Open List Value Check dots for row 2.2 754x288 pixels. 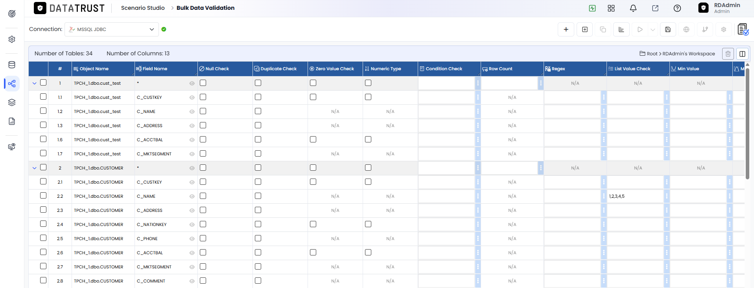tap(667, 196)
